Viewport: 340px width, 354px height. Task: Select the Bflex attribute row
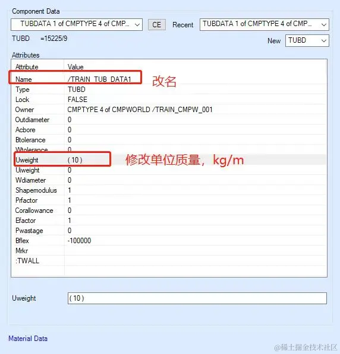tap(169, 241)
